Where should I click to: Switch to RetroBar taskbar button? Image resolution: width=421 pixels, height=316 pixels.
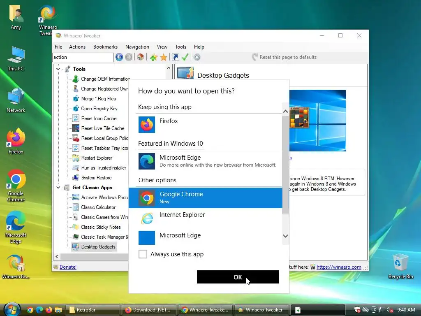coord(93,310)
